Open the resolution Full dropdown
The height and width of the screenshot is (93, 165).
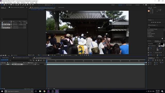tap(57, 55)
